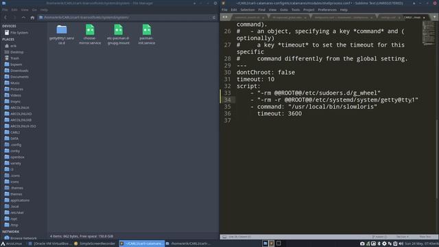Open Downloads folder in sidebar
Screen dimensions: 439x247
point(16,71)
